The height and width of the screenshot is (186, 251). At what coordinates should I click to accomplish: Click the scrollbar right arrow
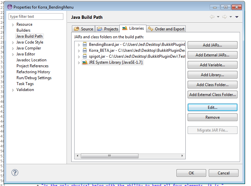(x=182, y=156)
